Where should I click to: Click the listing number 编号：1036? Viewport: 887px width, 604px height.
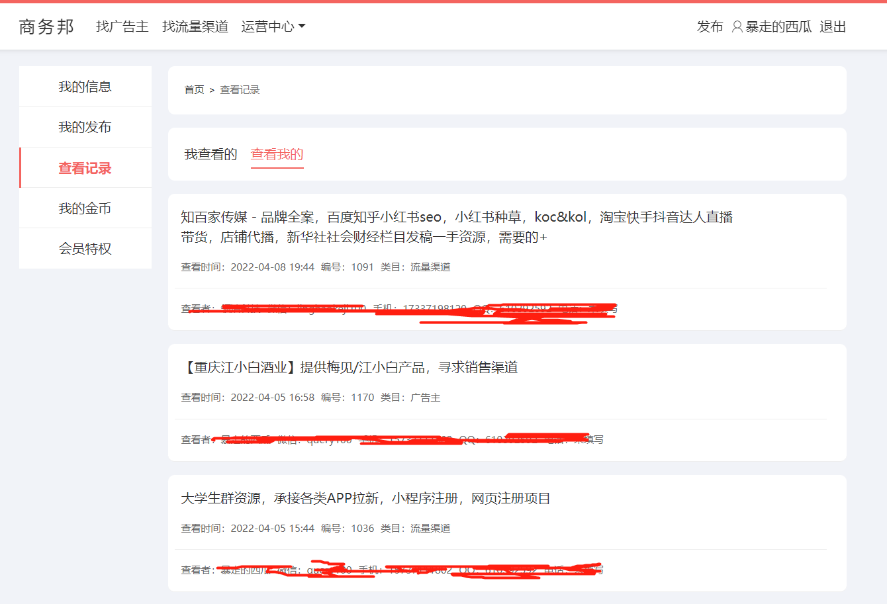[348, 529]
